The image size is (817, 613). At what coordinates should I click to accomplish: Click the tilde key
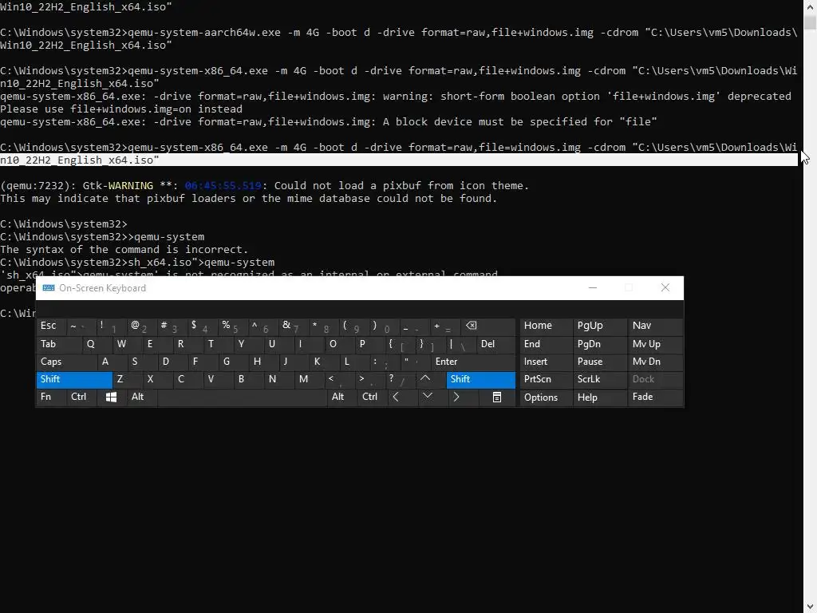81,326
